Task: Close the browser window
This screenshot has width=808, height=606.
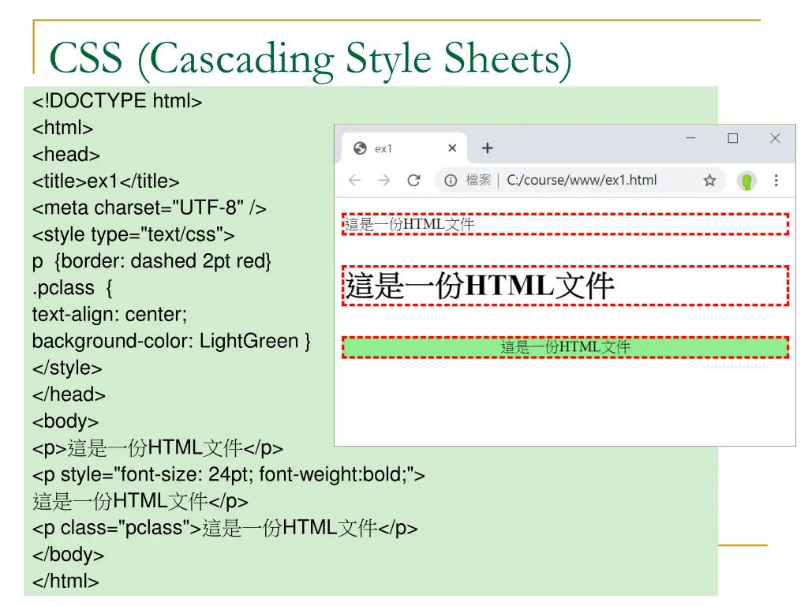Action: [x=775, y=138]
